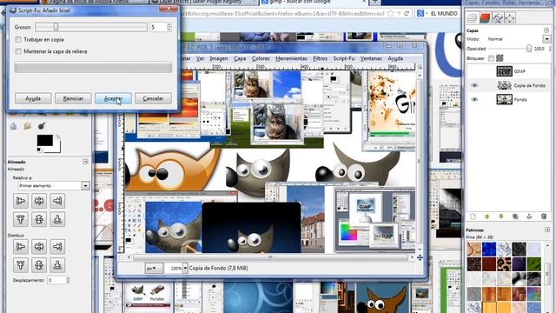Screen dimensions: 556x313
Task: Click the Desplazamiento value field
Action: [x=56, y=280]
